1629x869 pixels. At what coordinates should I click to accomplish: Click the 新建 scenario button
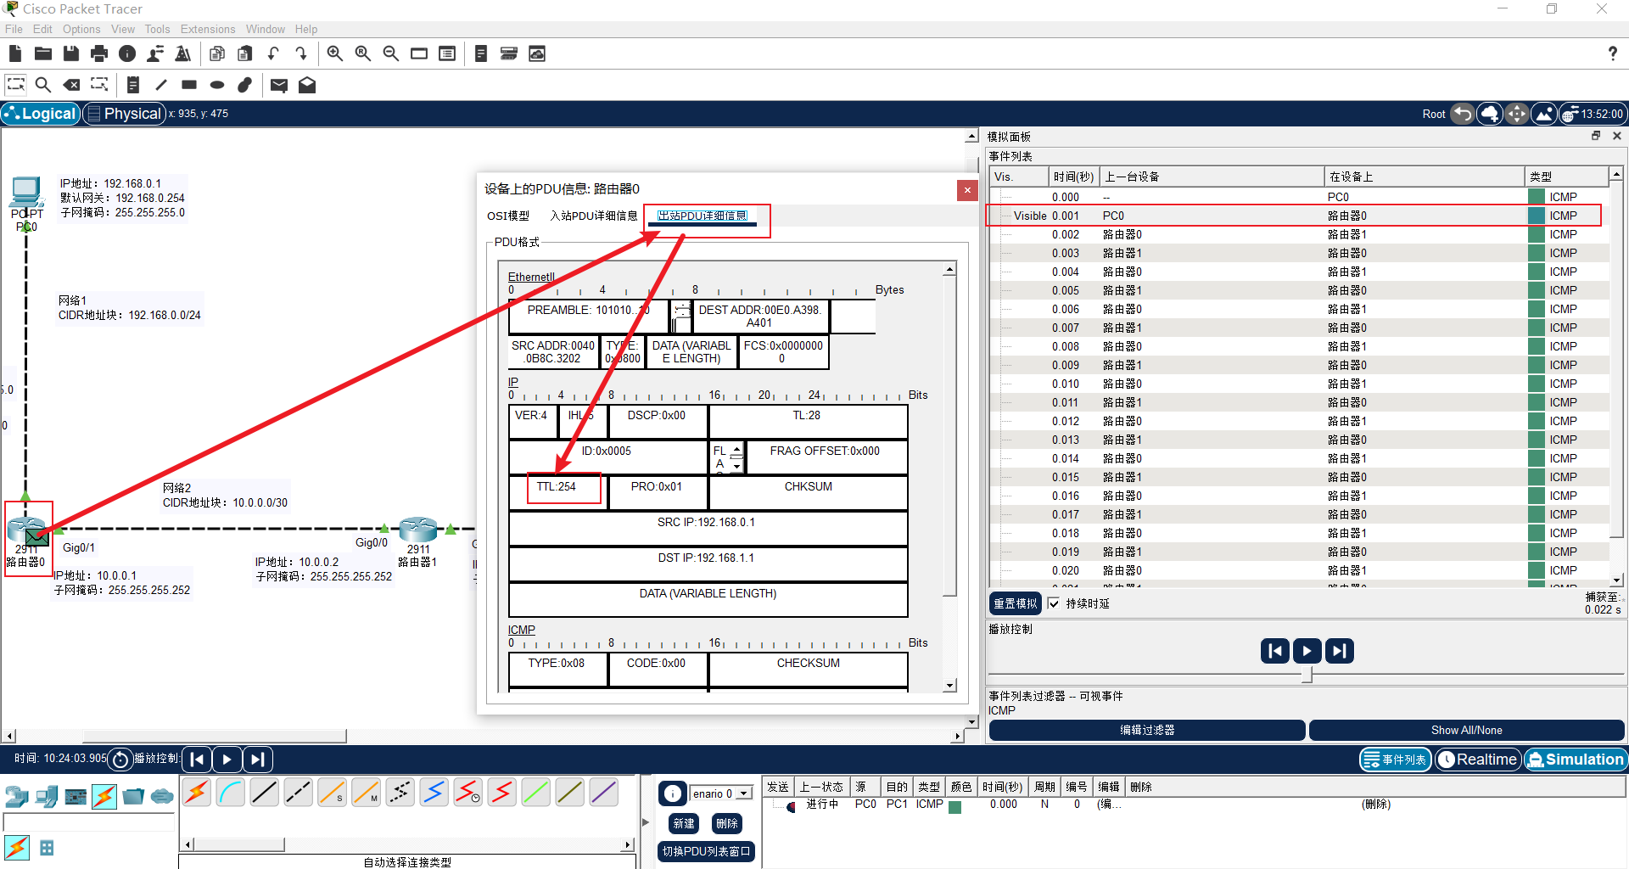[x=684, y=823]
